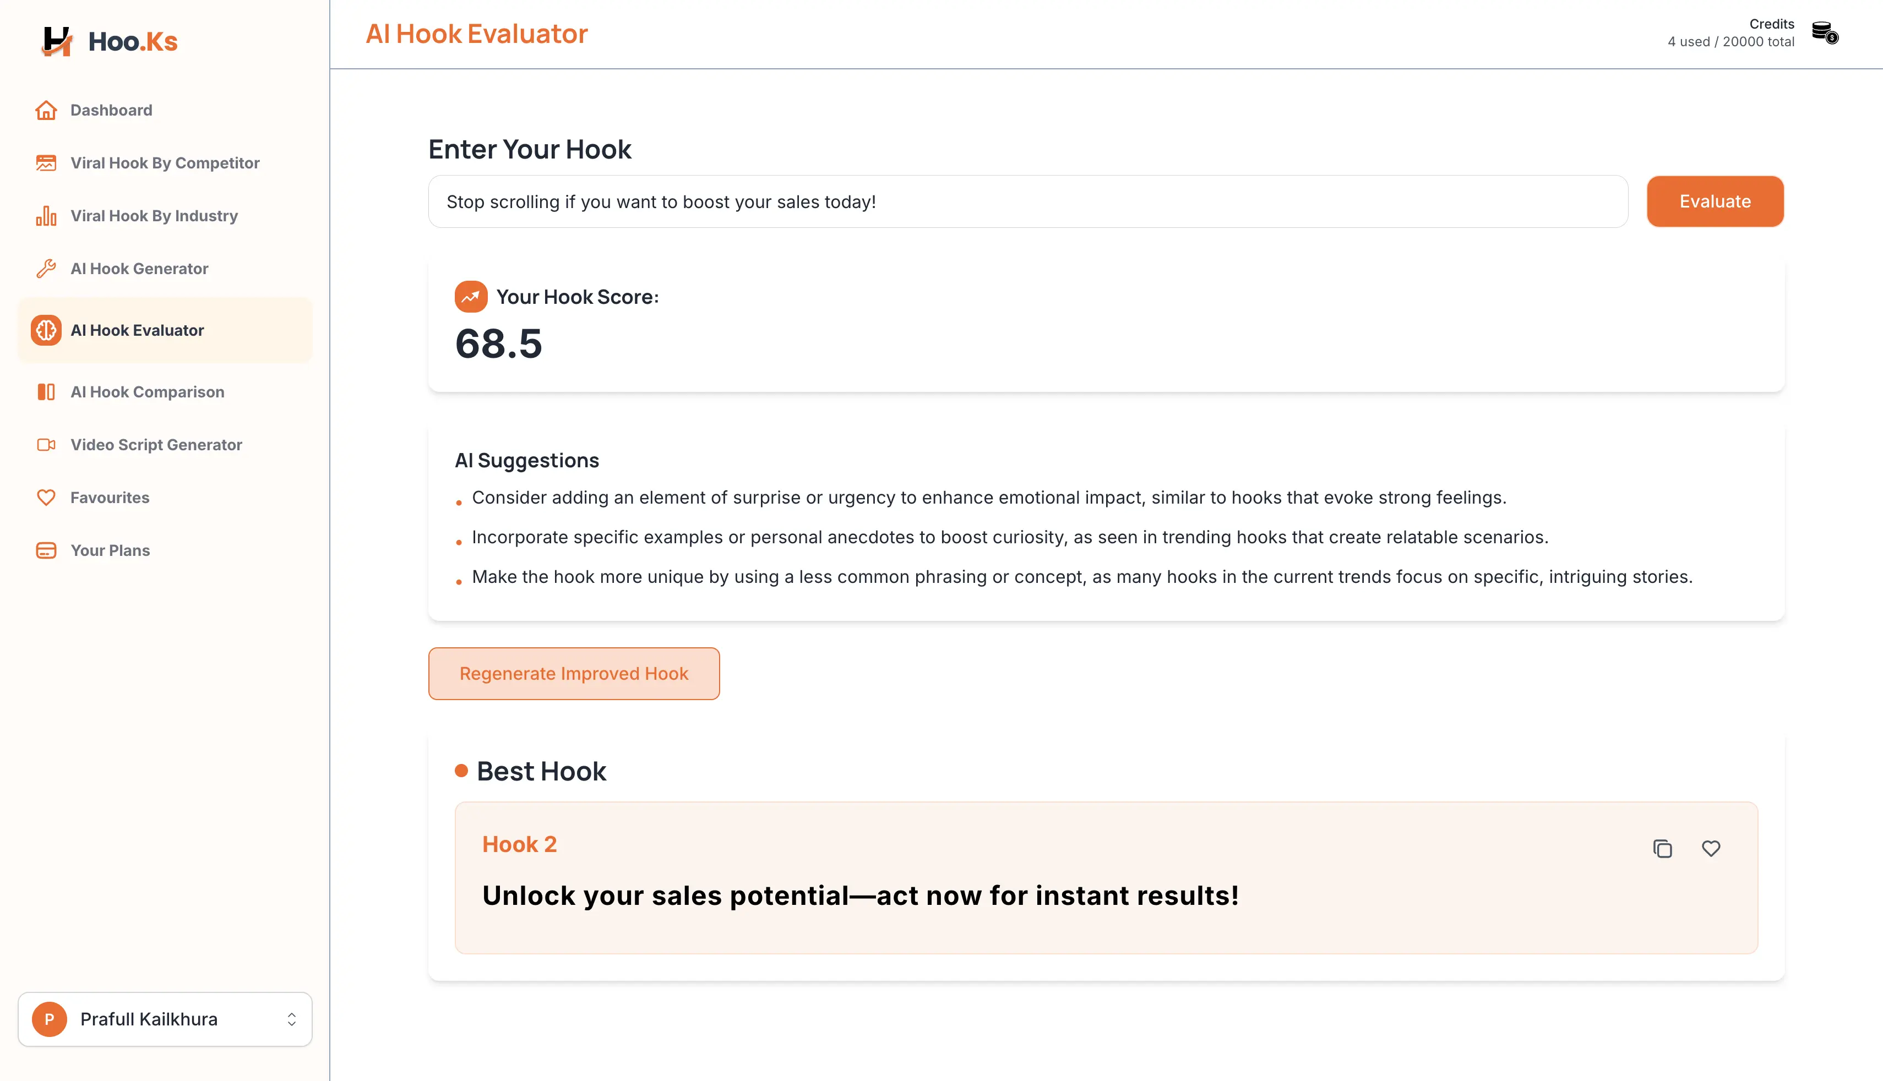This screenshot has height=1081, width=1883.
Task: Click the Viral Hook By Industry bar chart icon
Action: 46,215
